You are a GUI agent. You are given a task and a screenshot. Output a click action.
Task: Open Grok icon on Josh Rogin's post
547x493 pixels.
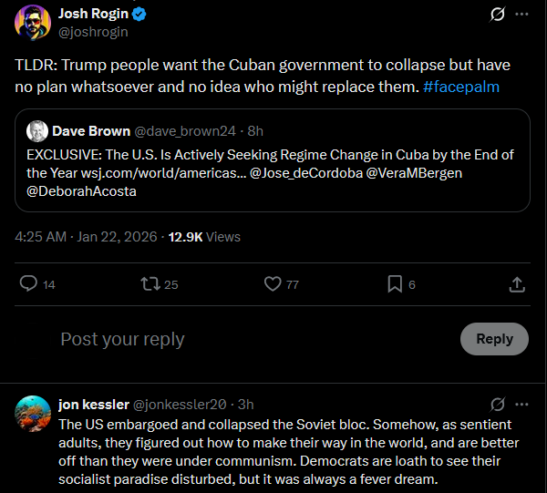tap(498, 15)
